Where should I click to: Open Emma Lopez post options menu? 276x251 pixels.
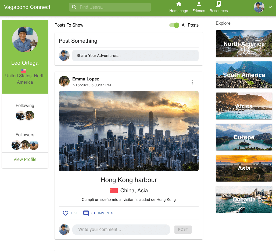pos(192,82)
